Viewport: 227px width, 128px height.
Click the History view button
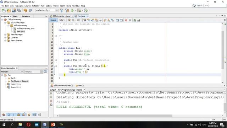click(x=61, y=20)
